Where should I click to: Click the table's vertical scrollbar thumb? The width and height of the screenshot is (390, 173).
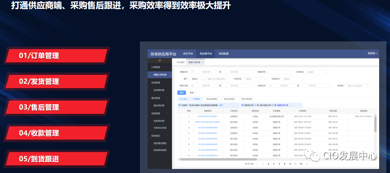(x=376, y=124)
